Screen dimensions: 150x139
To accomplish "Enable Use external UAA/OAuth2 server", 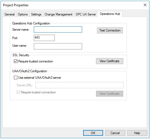I will (x=16, y=77).
